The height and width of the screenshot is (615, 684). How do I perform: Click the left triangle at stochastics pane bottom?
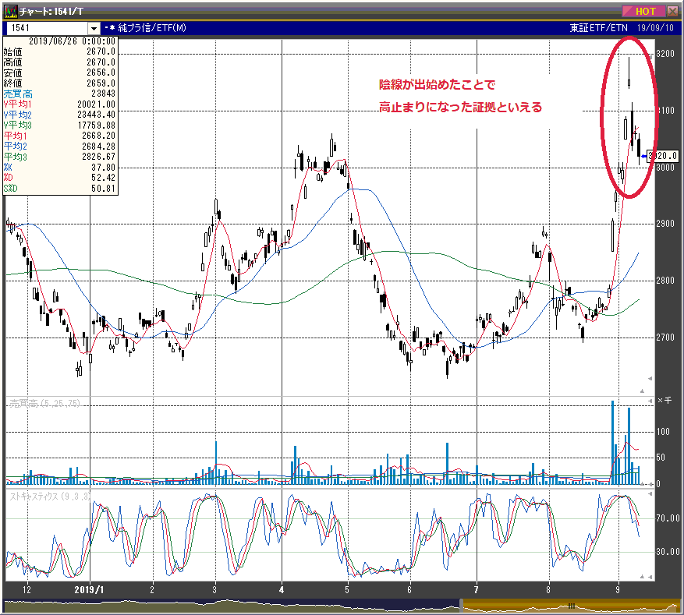coord(650,577)
